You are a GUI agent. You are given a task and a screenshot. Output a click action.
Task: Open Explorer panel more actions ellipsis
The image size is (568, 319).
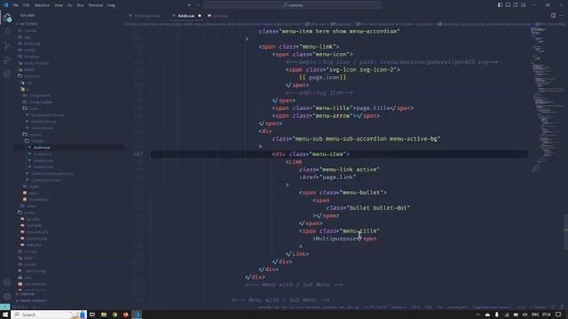click(117, 16)
